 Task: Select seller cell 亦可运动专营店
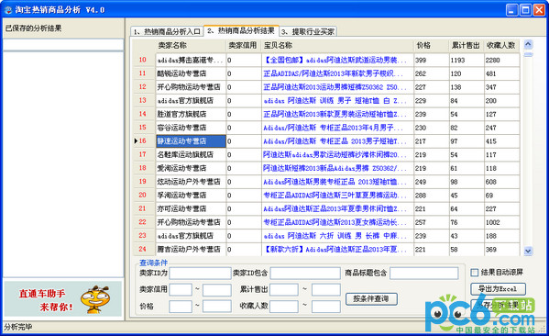tap(192, 208)
